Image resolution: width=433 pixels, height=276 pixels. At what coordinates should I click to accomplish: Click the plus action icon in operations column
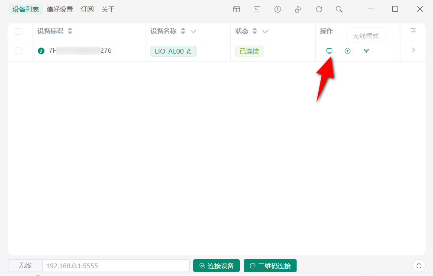click(348, 51)
